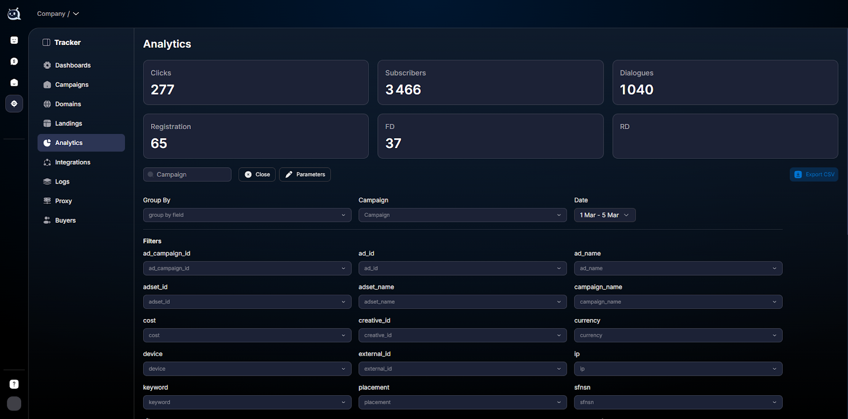The image size is (848, 419).
Task: Click the pencil icon on Parameters
Action: click(x=289, y=175)
